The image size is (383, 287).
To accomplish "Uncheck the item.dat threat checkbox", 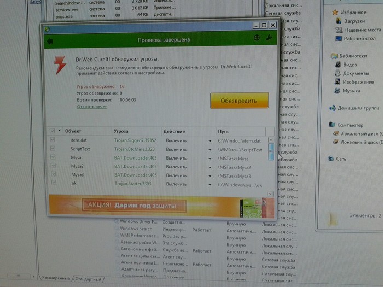I will point(53,140).
